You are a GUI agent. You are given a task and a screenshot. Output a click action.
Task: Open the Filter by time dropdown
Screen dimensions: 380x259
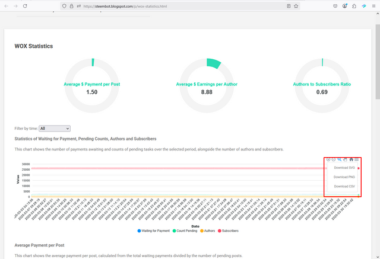click(55, 129)
